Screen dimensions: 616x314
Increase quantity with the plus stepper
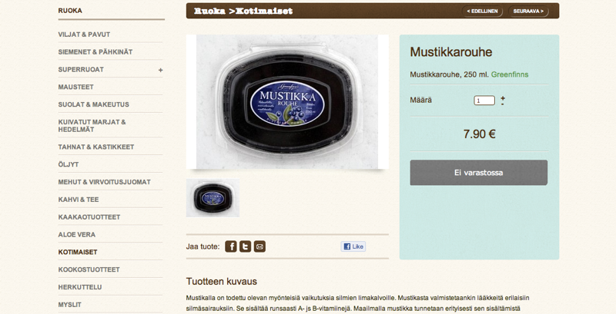(x=503, y=98)
